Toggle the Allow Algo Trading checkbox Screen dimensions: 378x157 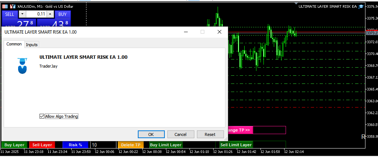(42, 116)
